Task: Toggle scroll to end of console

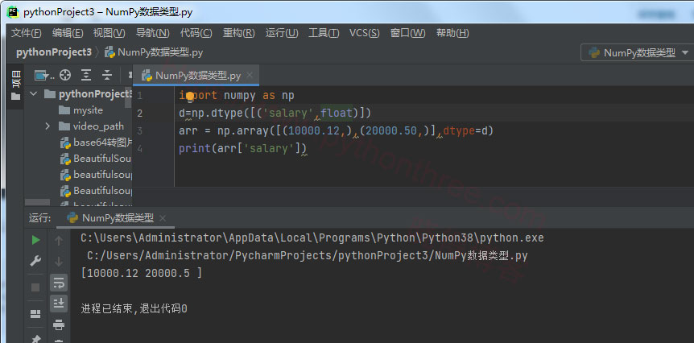Action: pos(59,303)
